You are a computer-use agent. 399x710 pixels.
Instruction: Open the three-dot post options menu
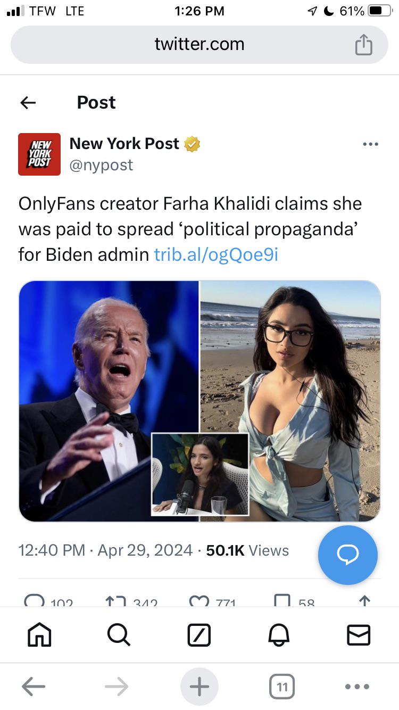(370, 144)
